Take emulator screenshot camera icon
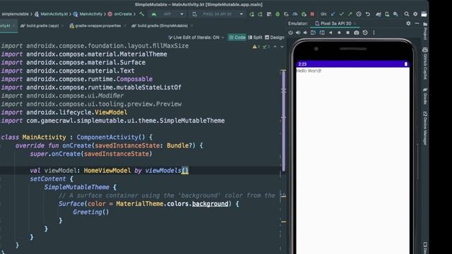This screenshot has height=254, width=452. [x=357, y=32]
